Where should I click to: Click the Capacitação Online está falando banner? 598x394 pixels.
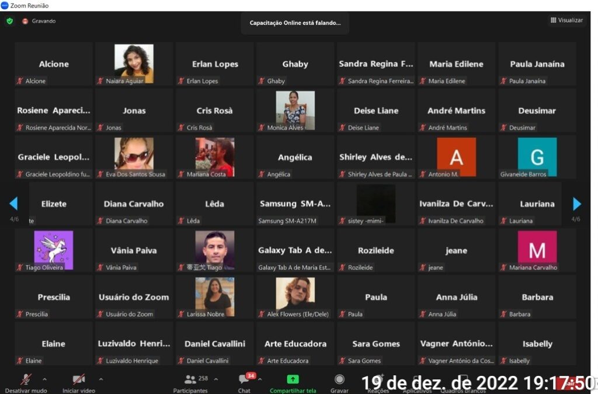[295, 23]
